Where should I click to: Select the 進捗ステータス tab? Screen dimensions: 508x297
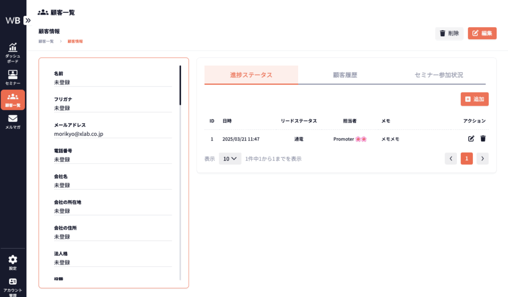pyautogui.click(x=251, y=75)
